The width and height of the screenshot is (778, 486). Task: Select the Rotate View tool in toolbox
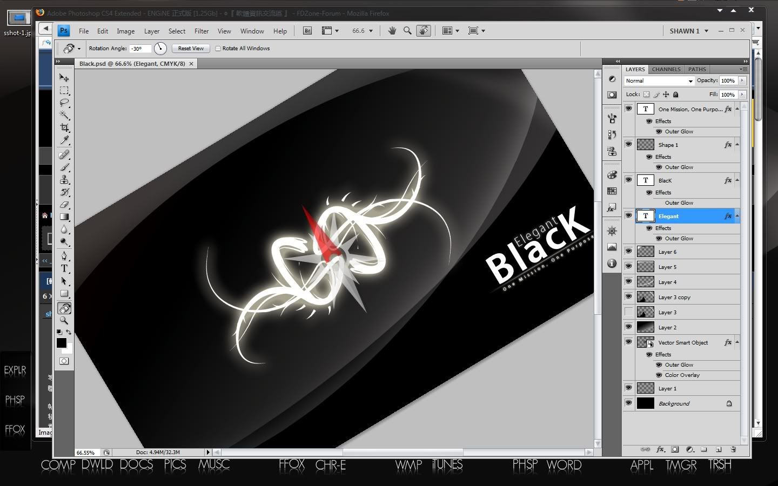pyautogui.click(x=64, y=308)
